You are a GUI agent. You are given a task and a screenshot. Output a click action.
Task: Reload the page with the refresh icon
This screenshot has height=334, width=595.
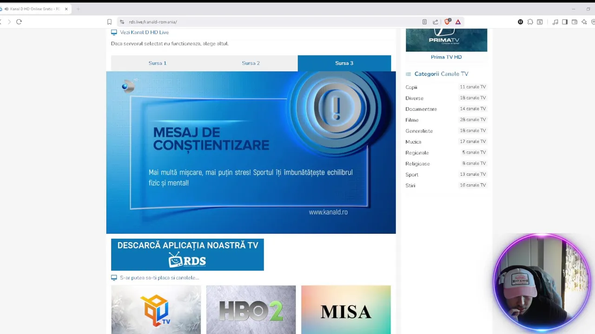(19, 22)
